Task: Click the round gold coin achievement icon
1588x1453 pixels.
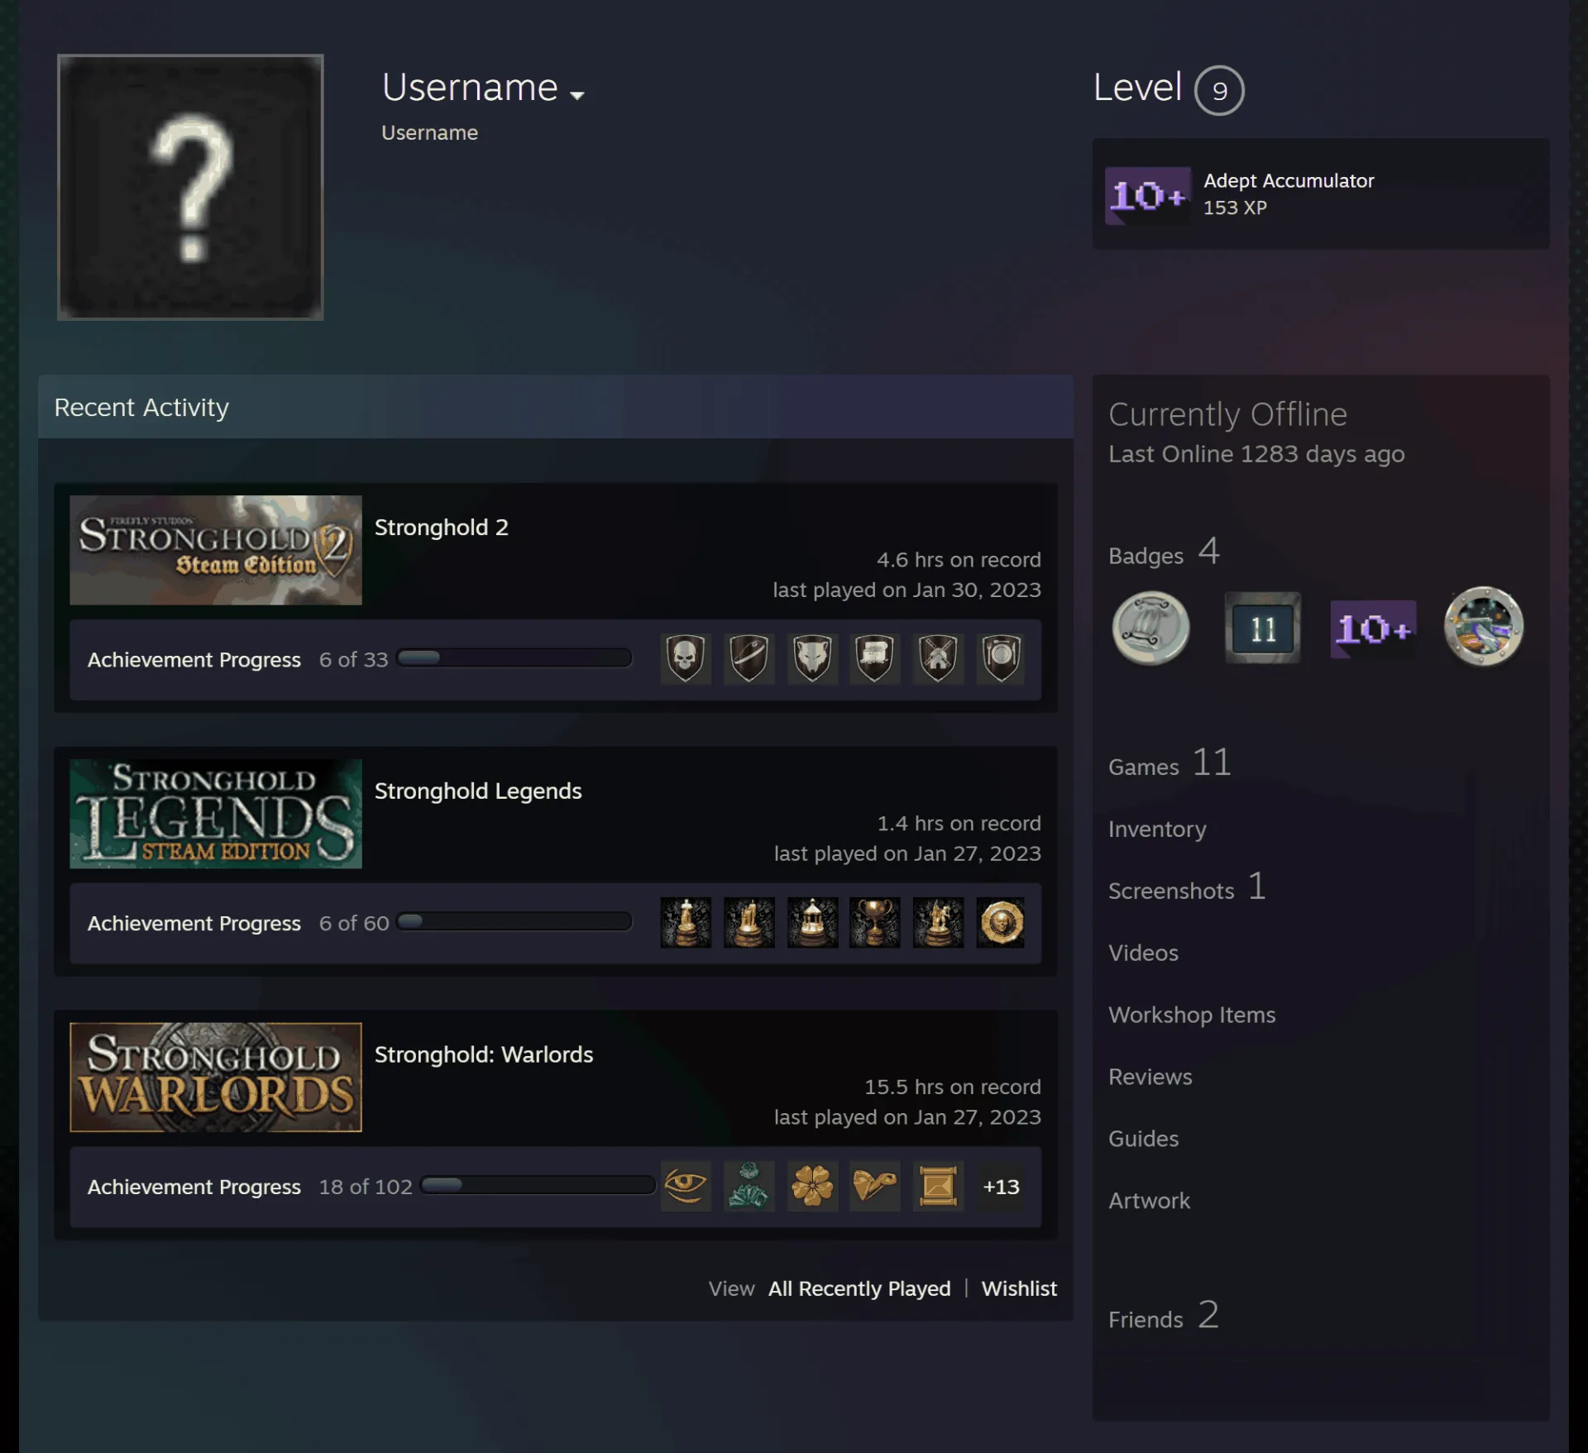Action: pos(1001,922)
